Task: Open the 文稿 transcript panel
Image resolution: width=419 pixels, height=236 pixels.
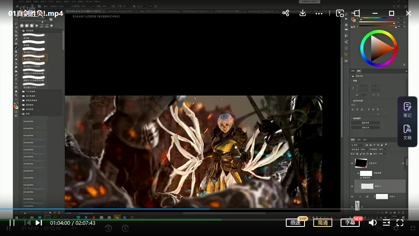Action: pos(407,132)
